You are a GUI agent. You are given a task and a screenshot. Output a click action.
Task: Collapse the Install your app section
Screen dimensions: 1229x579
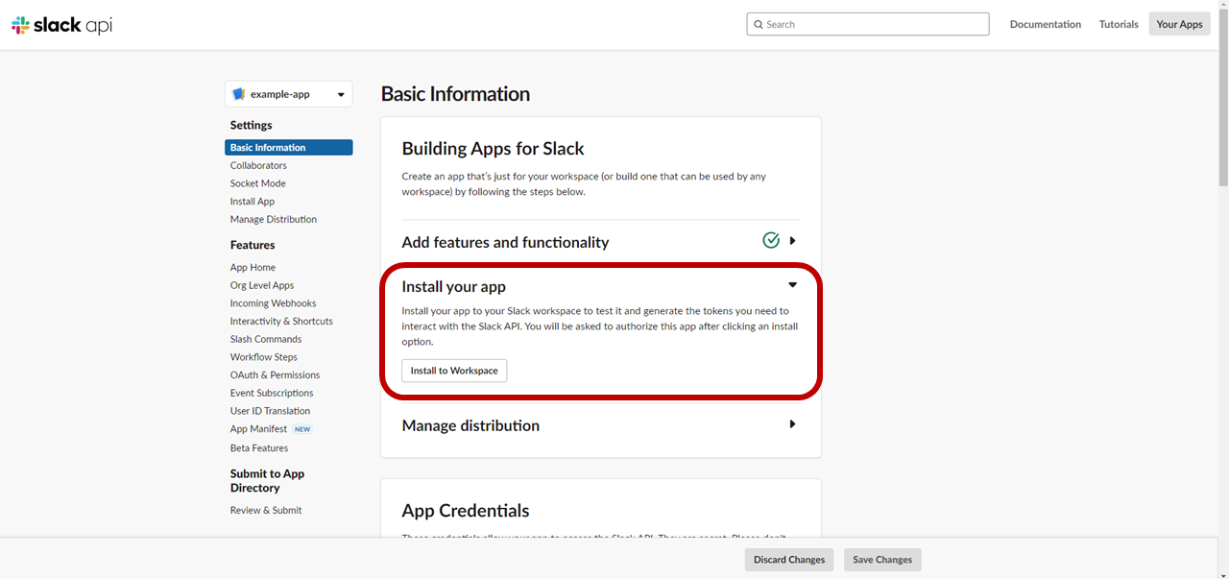pyautogui.click(x=792, y=285)
